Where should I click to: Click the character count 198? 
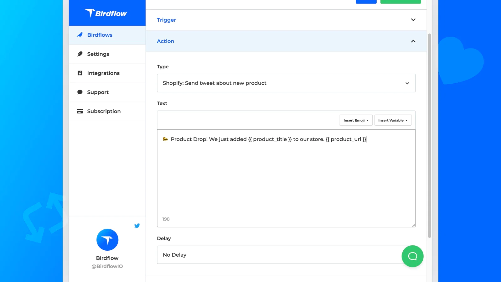[166, 219]
